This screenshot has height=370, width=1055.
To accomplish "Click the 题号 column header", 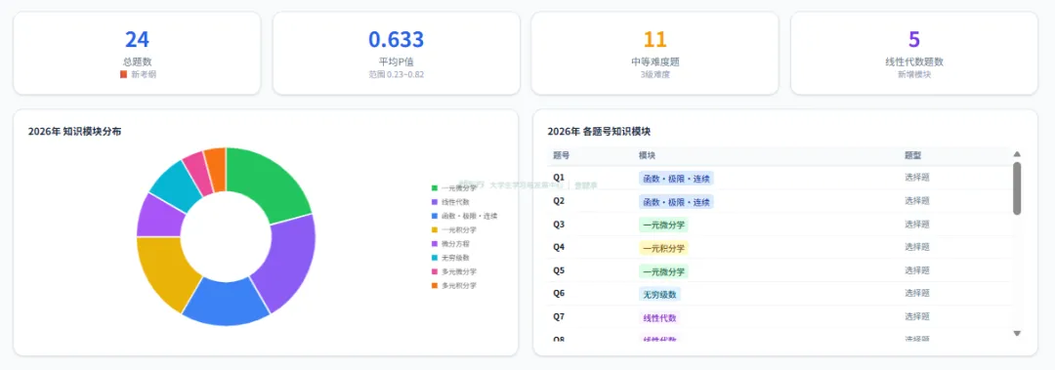I will pos(561,155).
